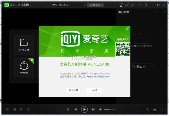This screenshot has width=169, height=116.
Task: Open the toolbox icon at bottom right
Action: click(154, 109)
